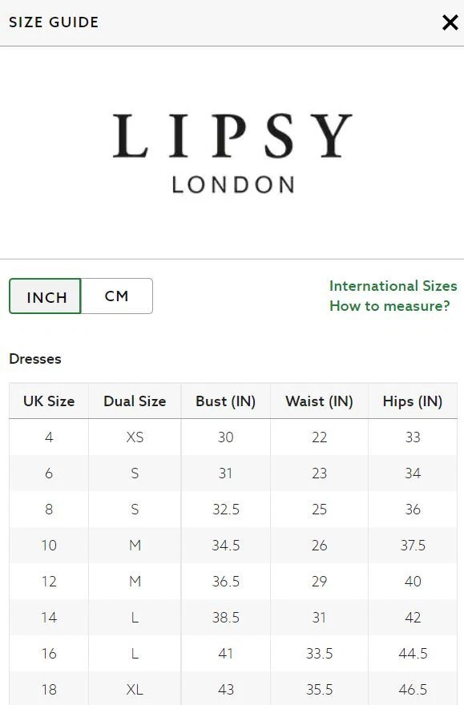Click the Dresses section heading
Image resolution: width=464 pixels, height=705 pixels.
click(x=35, y=359)
